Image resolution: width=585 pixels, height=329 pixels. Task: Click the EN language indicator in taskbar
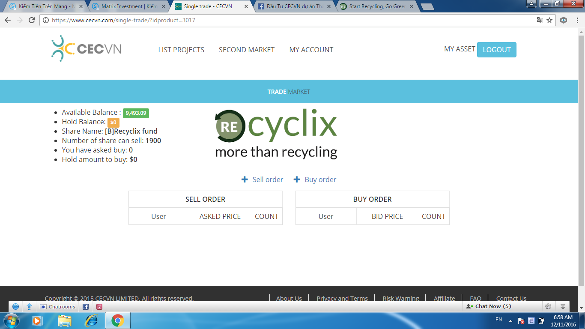tap(498, 320)
